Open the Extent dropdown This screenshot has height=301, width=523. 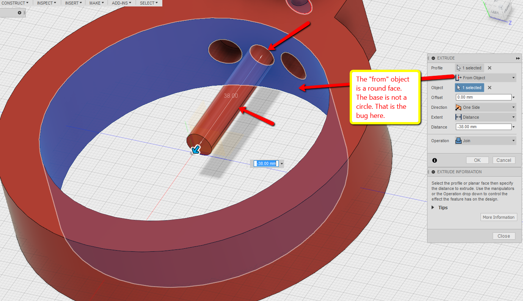click(514, 117)
